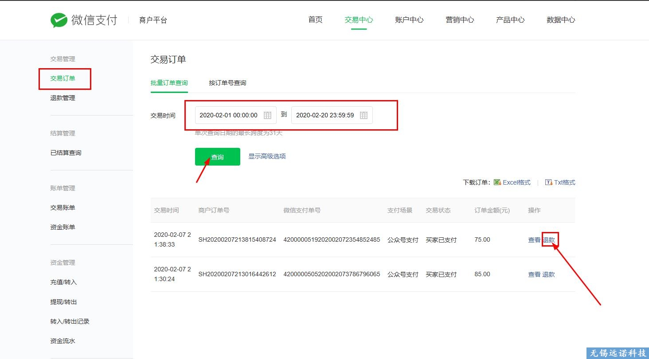Click the start time input 2020-02-01 00:00:00
649x359 pixels.
click(236, 115)
